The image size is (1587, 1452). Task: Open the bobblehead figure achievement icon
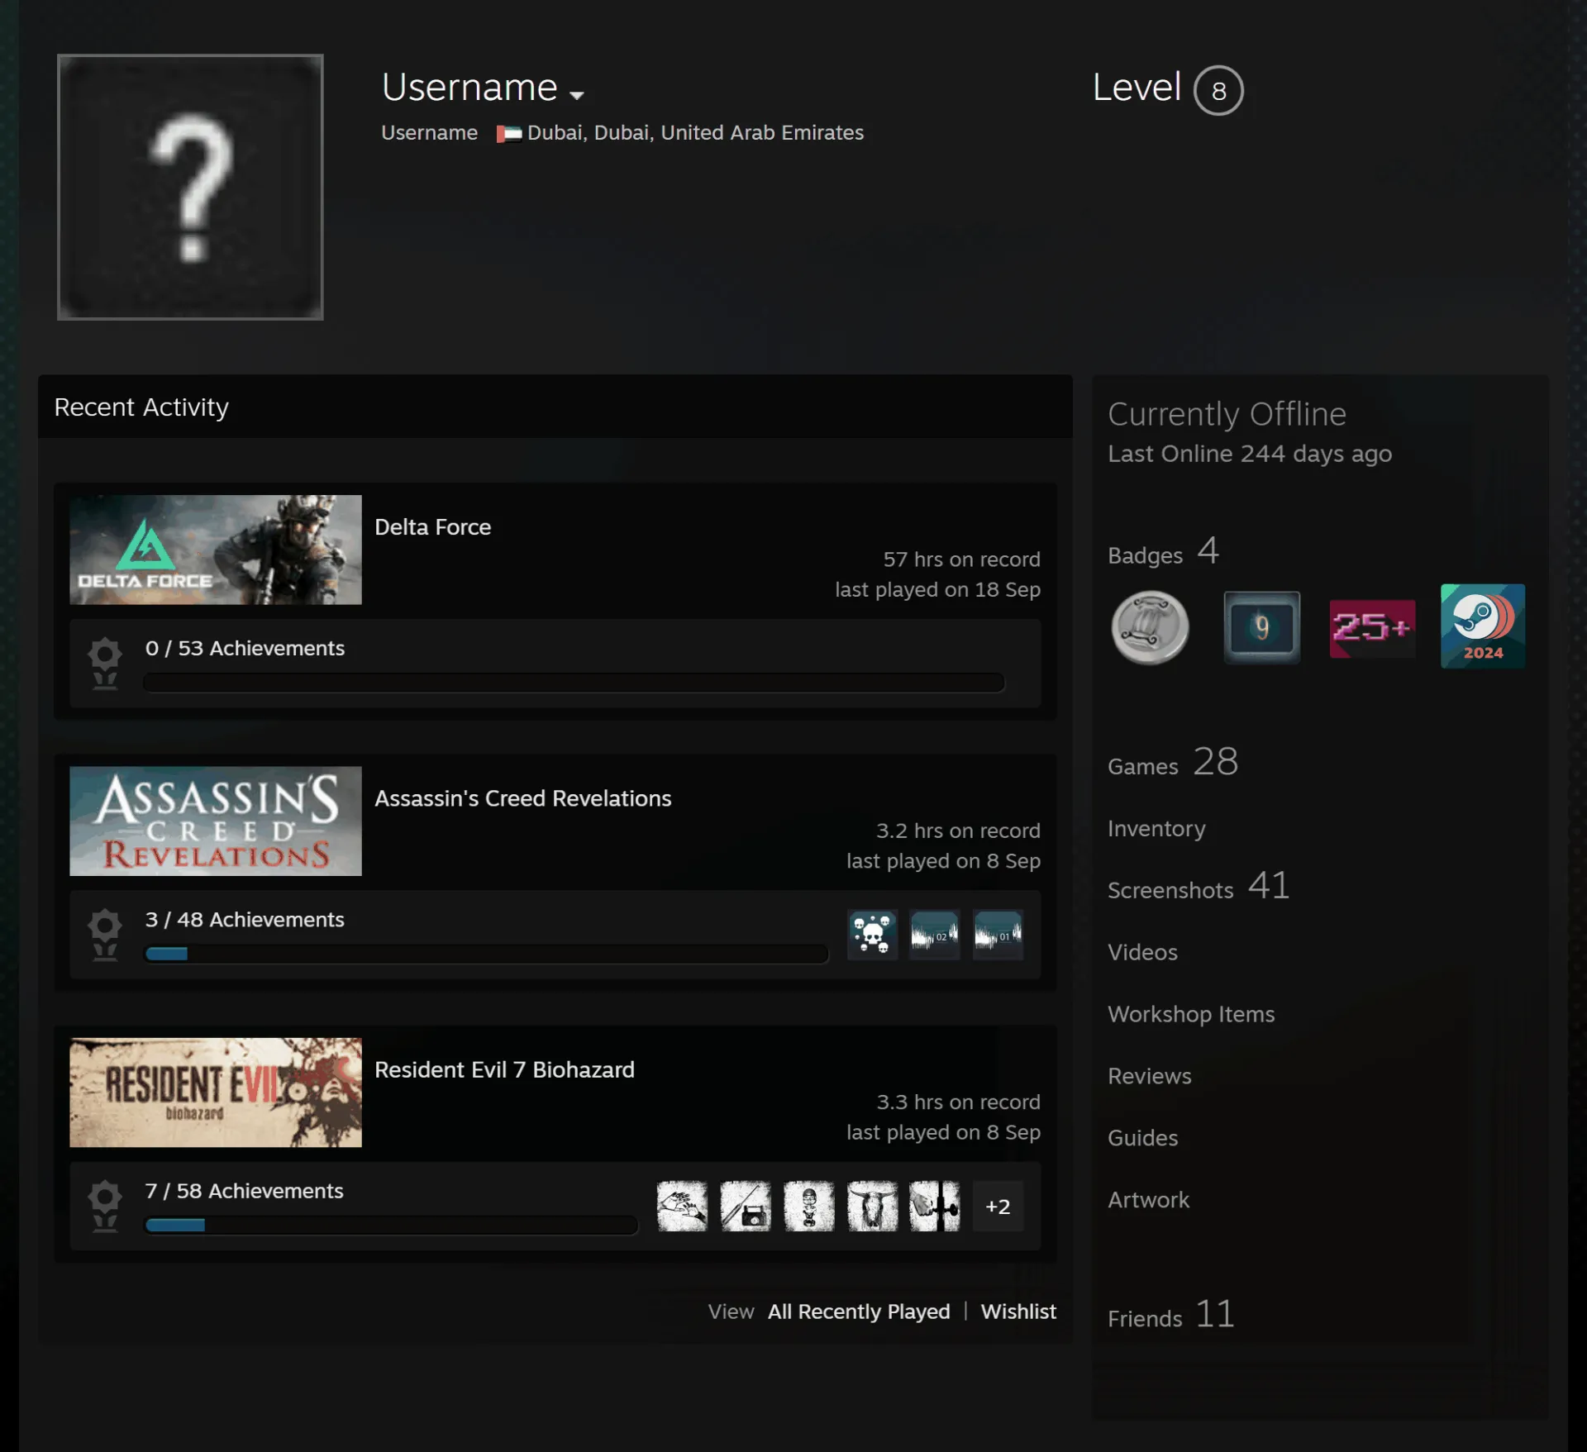coord(808,1206)
